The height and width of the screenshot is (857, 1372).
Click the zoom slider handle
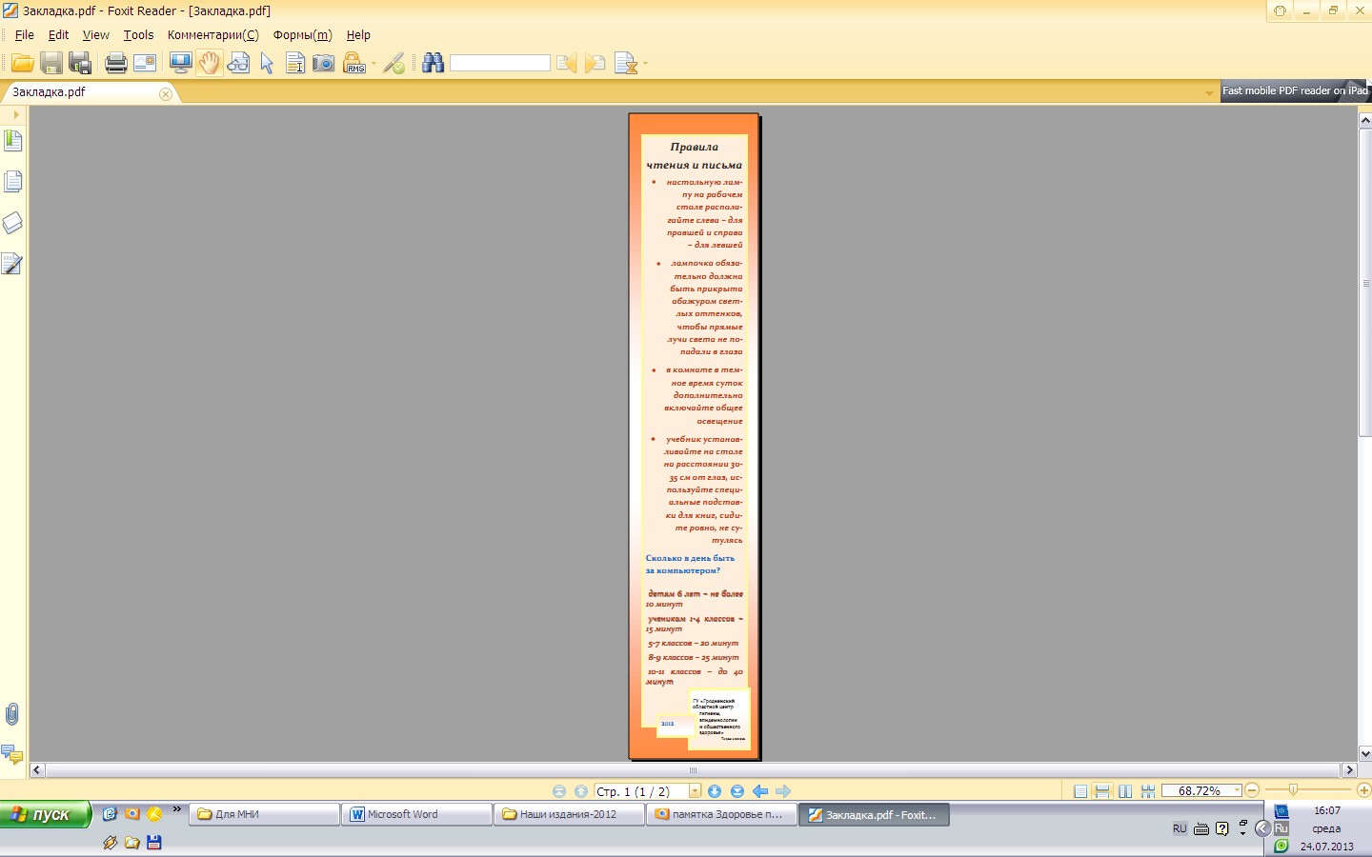pos(1293,790)
